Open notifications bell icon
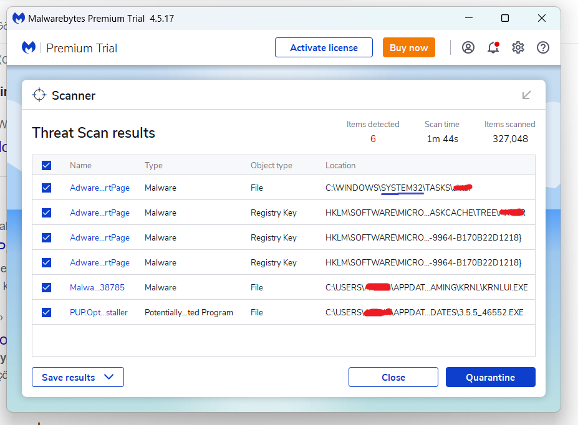Image resolution: width=578 pixels, height=425 pixels. [493, 47]
